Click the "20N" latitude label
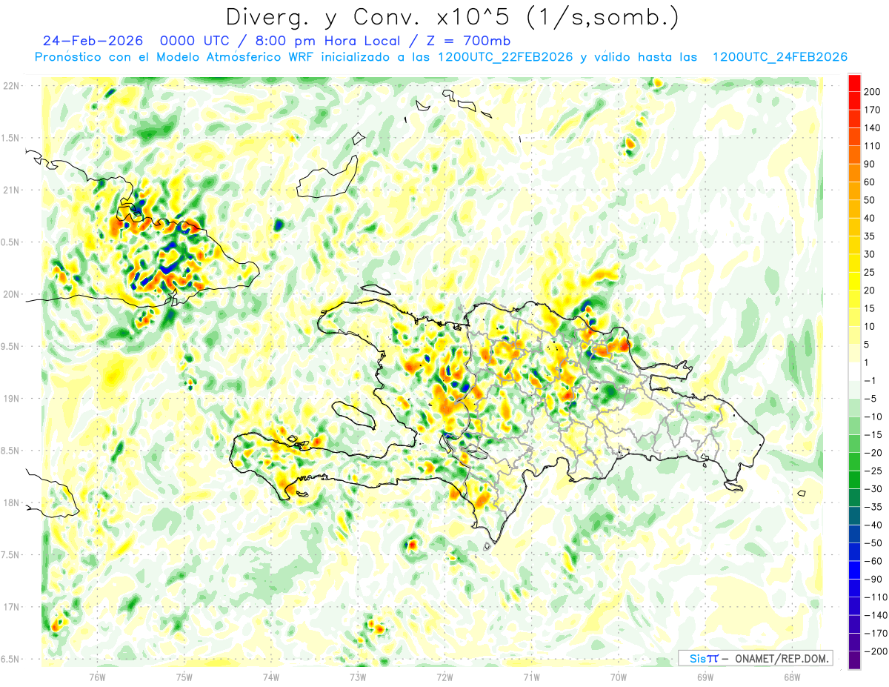This screenshot has height=687, width=889. click(x=11, y=294)
